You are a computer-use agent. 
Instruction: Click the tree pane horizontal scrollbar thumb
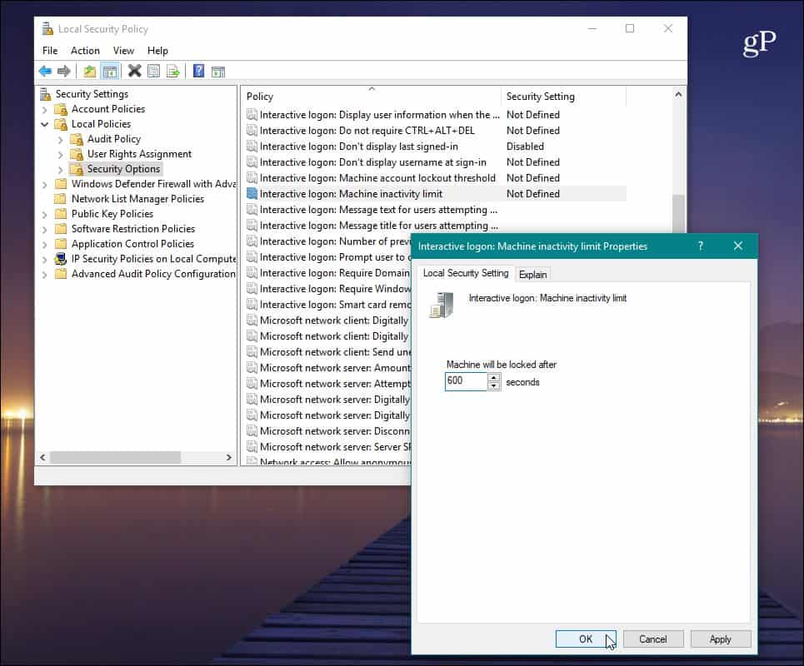click(115, 458)
